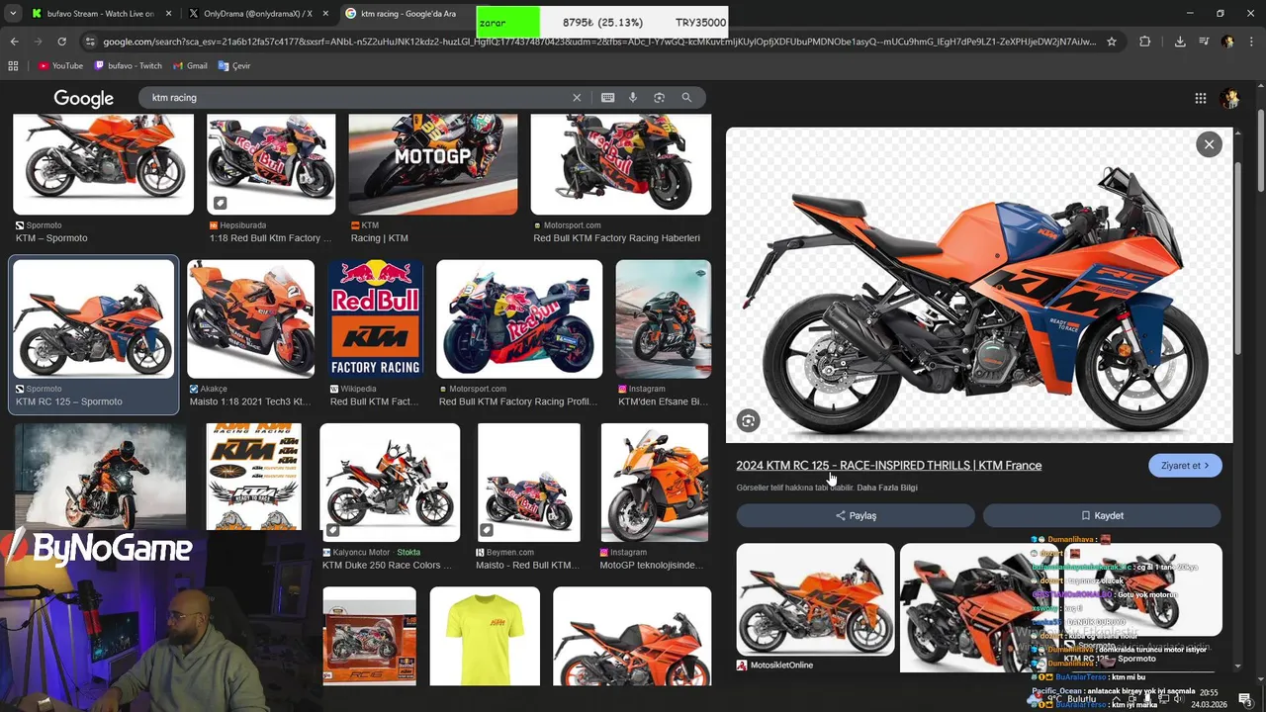This screenshot has width=1266, height=712.
Task: Click the Ziyaret et button
Action: coord(1185,466)
